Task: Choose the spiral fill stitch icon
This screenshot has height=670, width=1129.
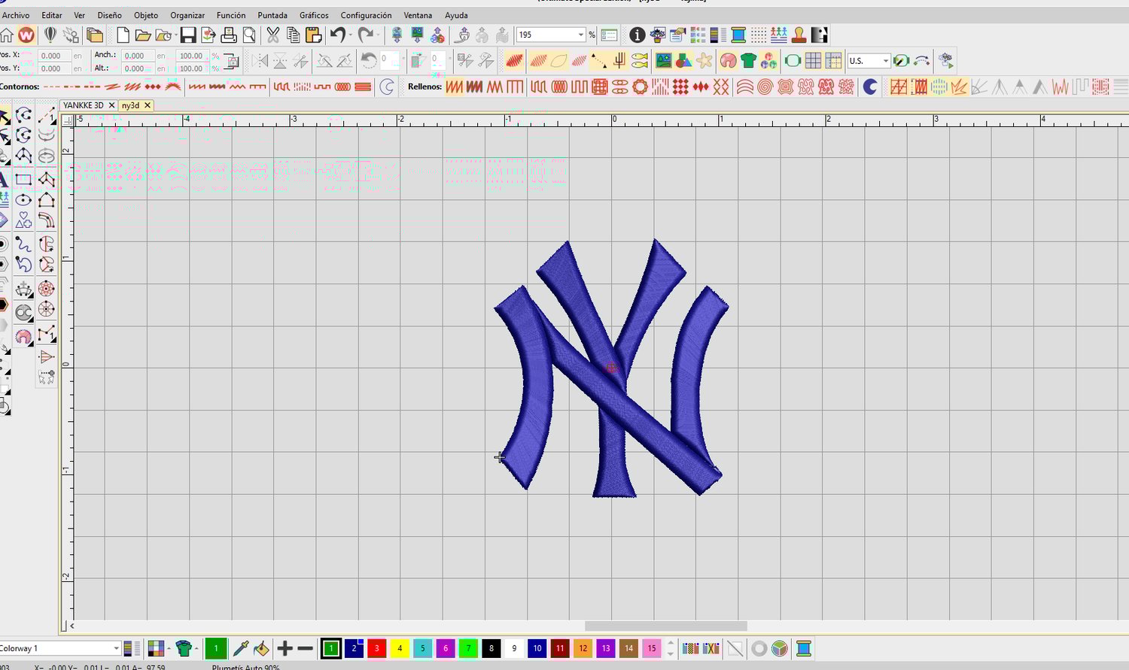Action: click(x=765, y=87)
